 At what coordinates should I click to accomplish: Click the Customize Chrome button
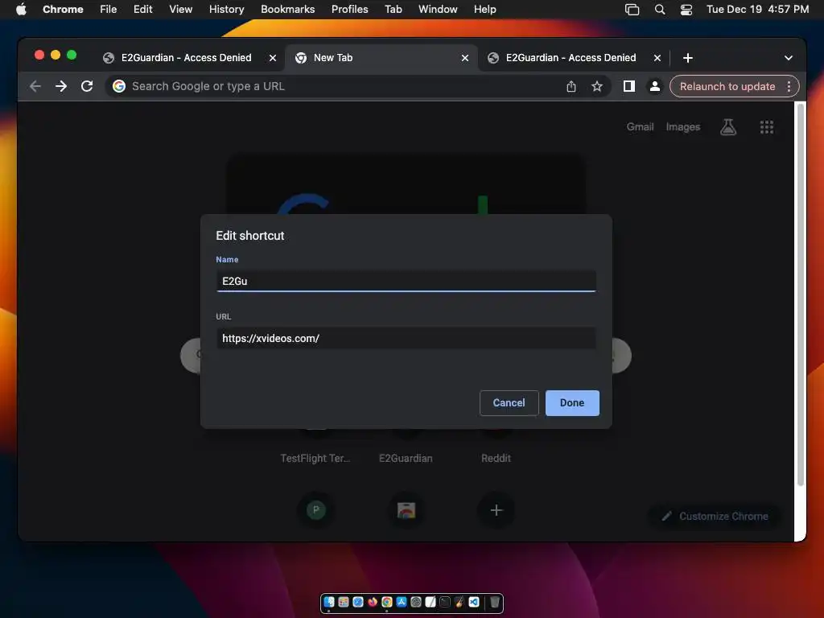(x=715, y=516)
